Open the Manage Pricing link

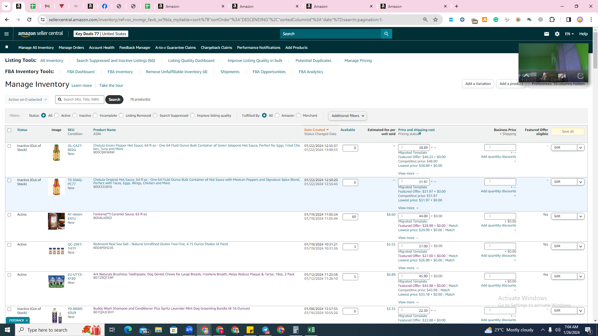(x=358, y=61)
